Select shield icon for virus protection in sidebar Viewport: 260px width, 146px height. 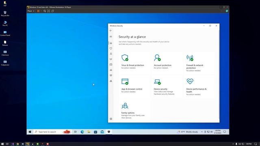click(x=111, y=48)
